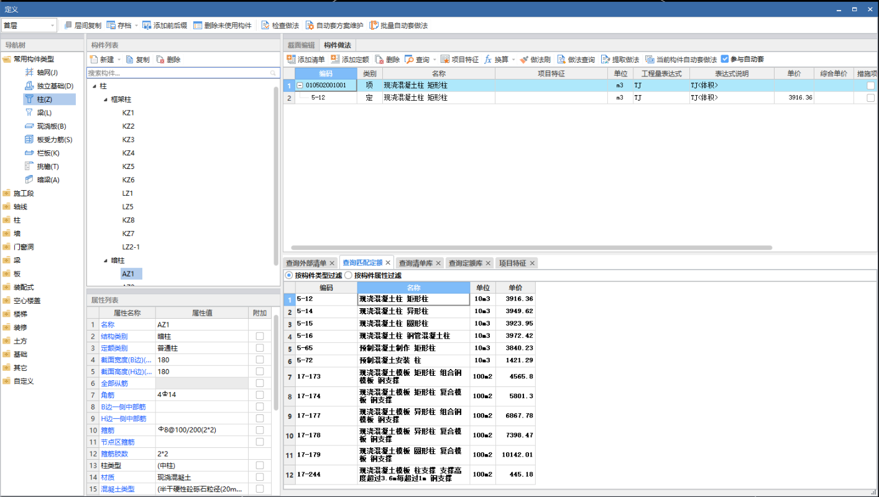Screen dimensions: 879x497
Task: Click the 查询 search tool
Action: (x=417, y=60)
